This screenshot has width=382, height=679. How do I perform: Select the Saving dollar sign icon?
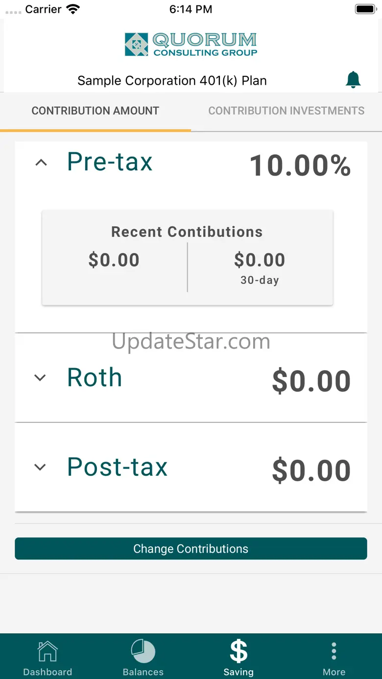[x=239, y=652]
